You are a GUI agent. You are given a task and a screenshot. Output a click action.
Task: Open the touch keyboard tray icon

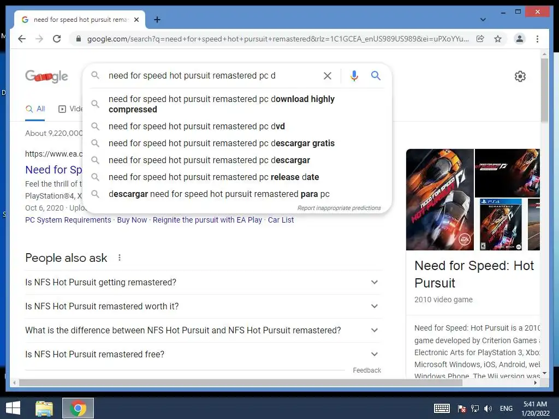coord(442,408)
